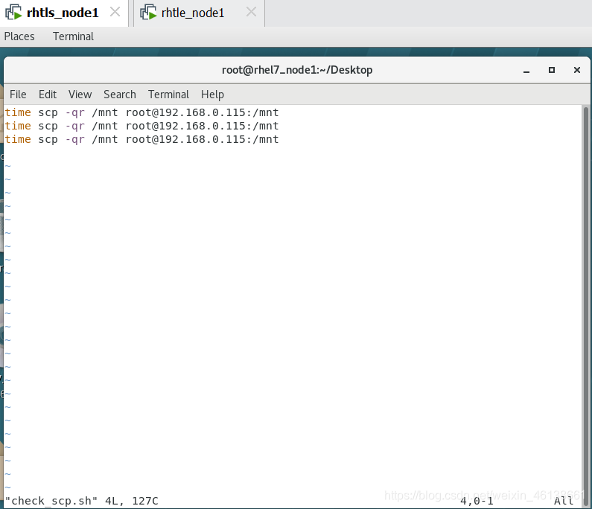
Task: Open the Terminal menu in the window menu bar
Action: point(168,95)
